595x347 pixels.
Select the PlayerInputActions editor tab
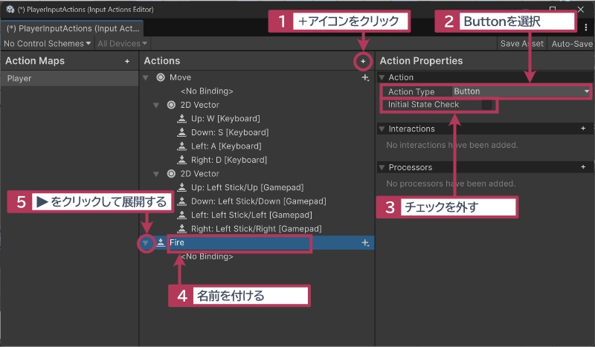click(x=73, y=28)
